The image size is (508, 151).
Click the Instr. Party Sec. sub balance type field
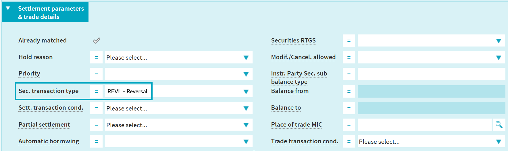(x=431, y=74)
